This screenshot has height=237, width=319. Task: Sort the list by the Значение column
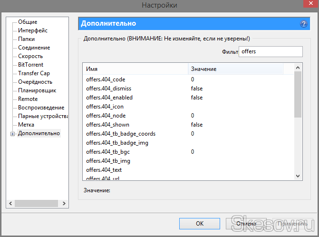pos(235,69)
